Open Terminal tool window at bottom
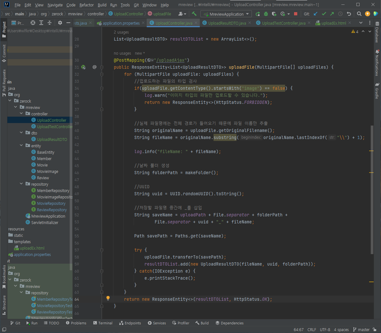 [x=103, y=323]
